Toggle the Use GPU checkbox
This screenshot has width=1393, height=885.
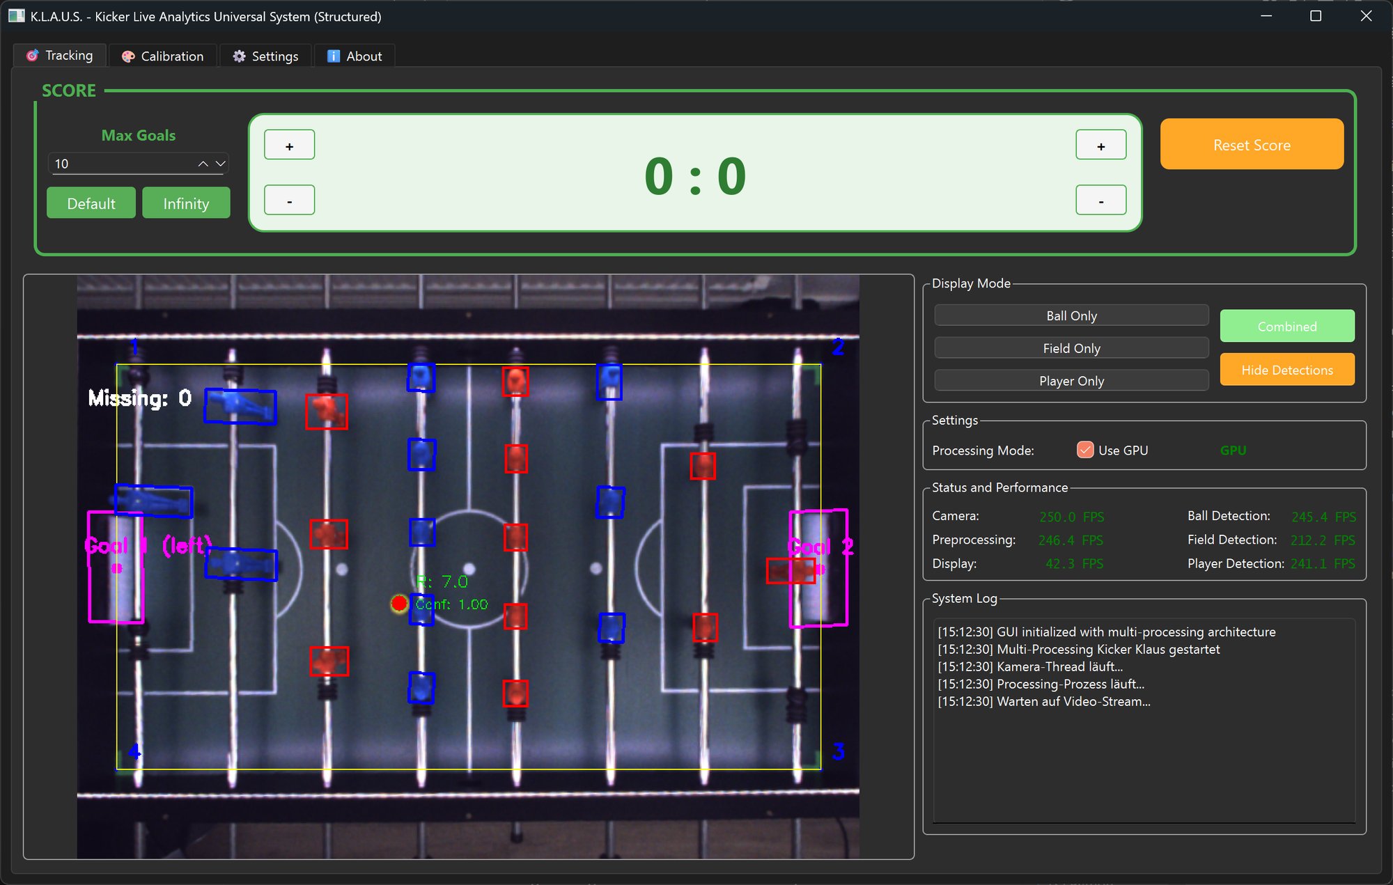[x=1084, y=450]
